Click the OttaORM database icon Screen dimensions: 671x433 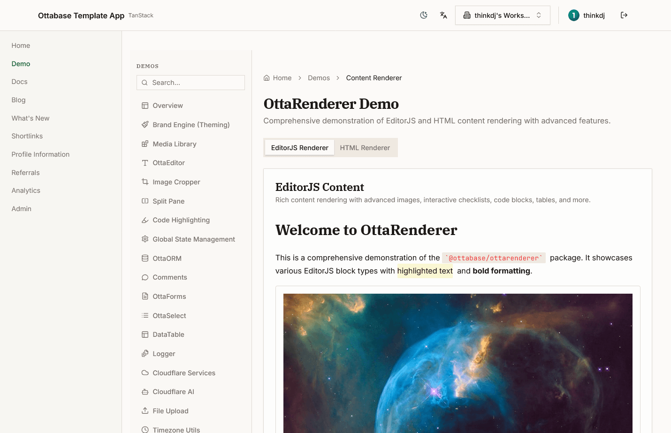pyautogui.click(x=145, y=258)
